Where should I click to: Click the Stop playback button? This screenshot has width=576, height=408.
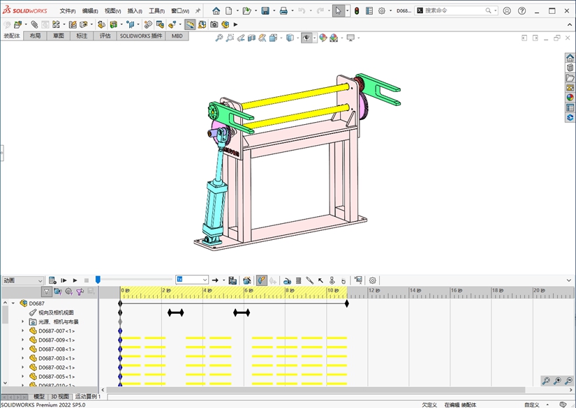(87, 280)
